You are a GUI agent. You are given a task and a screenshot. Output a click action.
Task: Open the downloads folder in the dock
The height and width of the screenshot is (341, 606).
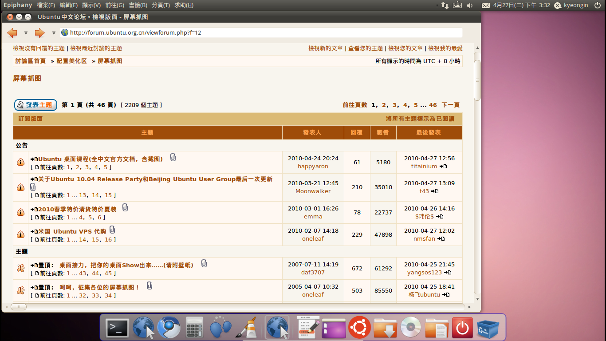coord(385,329)
